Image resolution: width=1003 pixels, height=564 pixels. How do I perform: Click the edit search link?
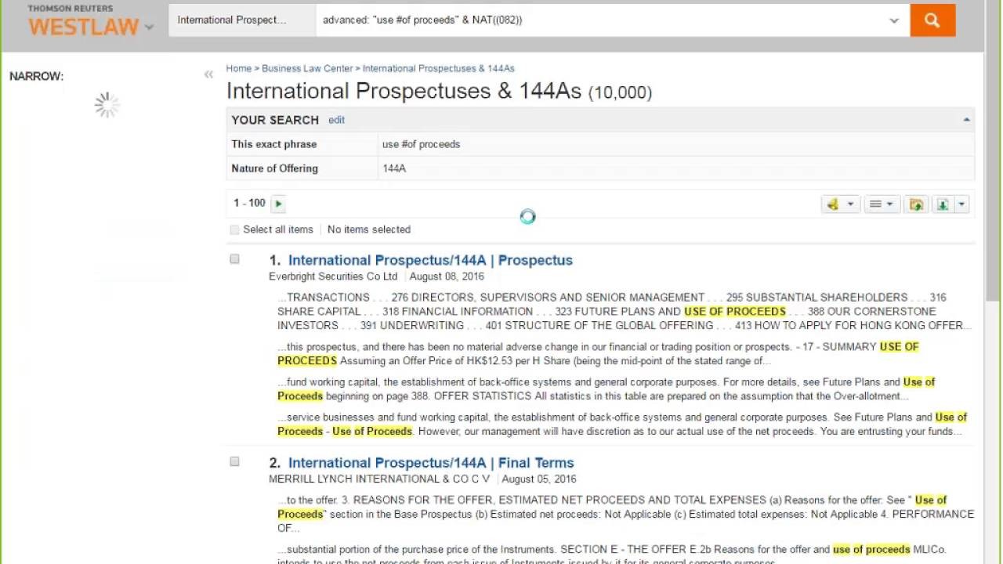(336, 120)
